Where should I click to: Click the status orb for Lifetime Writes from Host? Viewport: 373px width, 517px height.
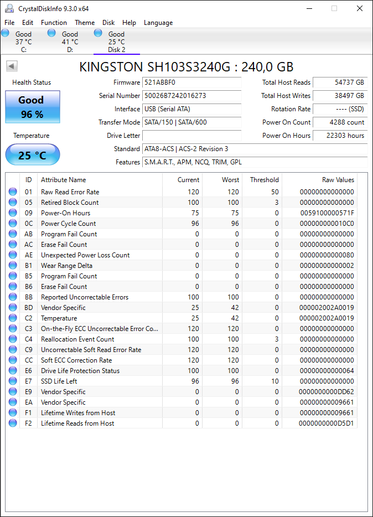(13, 412)
